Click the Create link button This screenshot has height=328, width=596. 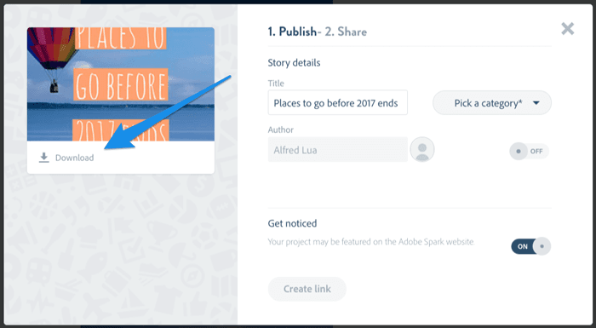tap(307, 289)
